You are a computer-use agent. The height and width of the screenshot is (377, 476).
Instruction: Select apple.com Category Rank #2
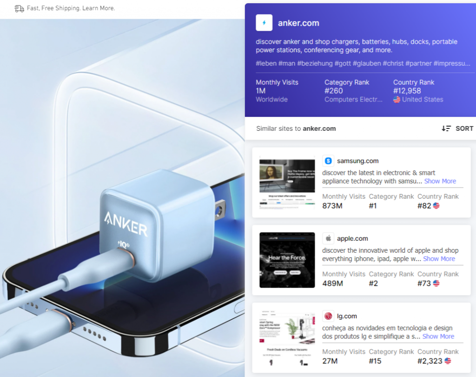coord(373,283)
